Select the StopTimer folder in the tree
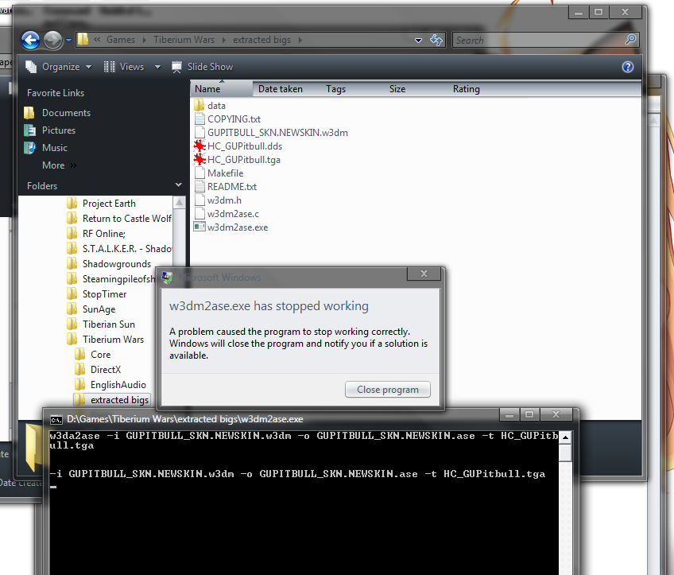Viewport: 674px width, 575px height. [97, 294]
